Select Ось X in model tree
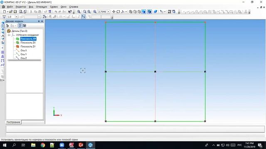This screenshot has height=149, width=266. point(24,50)
